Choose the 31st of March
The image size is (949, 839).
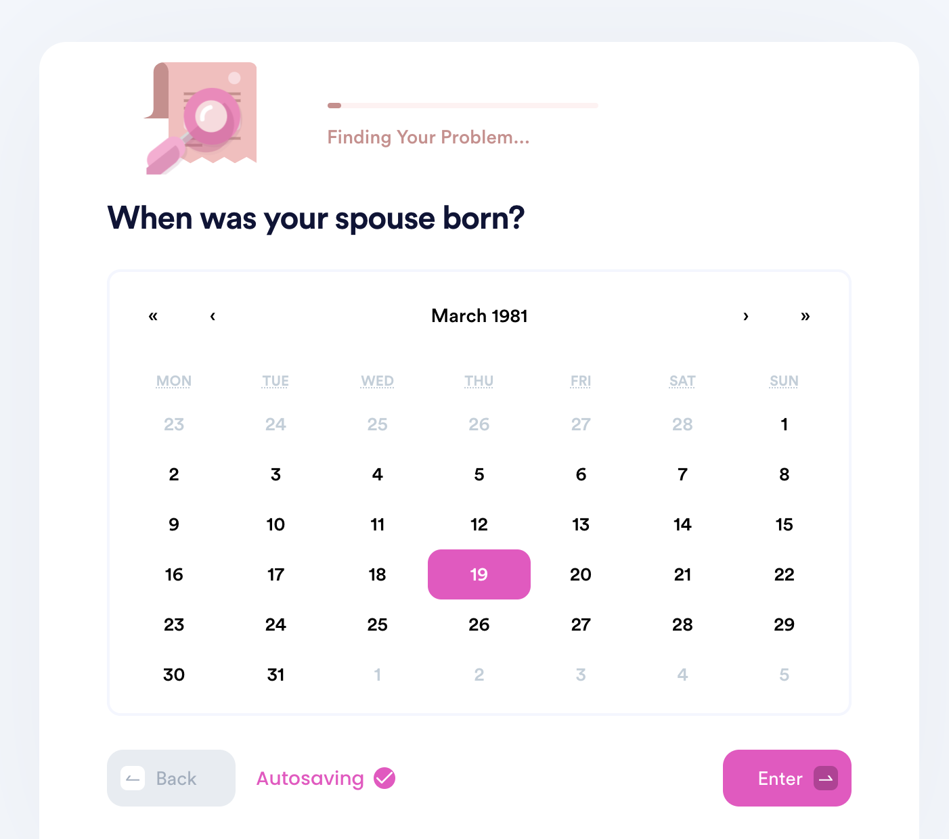(275, 675)
